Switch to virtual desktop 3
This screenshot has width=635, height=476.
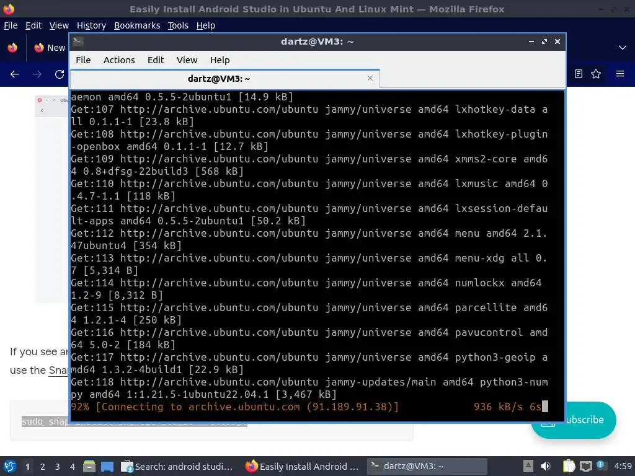pyautogui.click(x=58, y=467)
